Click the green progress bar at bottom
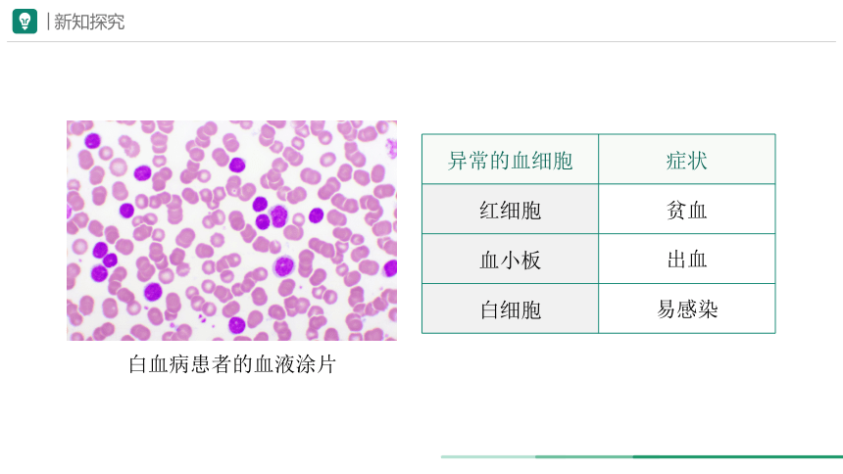Screen dimensions: 843x474 point(642,456)
